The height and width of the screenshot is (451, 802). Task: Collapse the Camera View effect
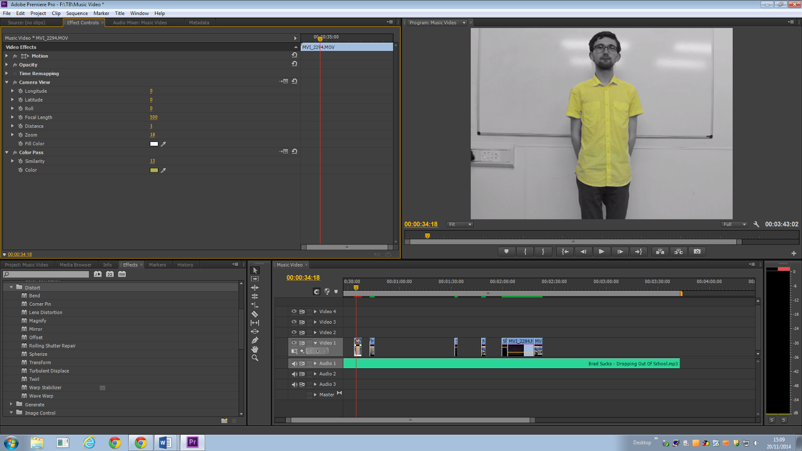(x=7, y=82)
